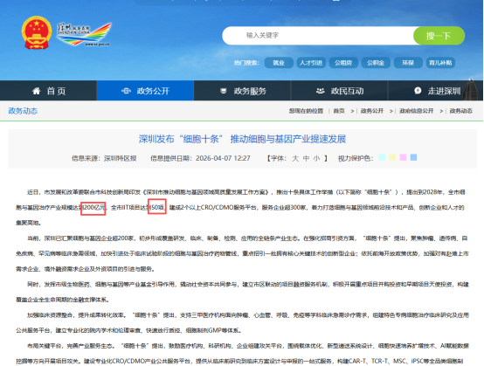The image size is (484, 366).
Task: Select the 人才引进 hot search tag
Action: point(311,63)
